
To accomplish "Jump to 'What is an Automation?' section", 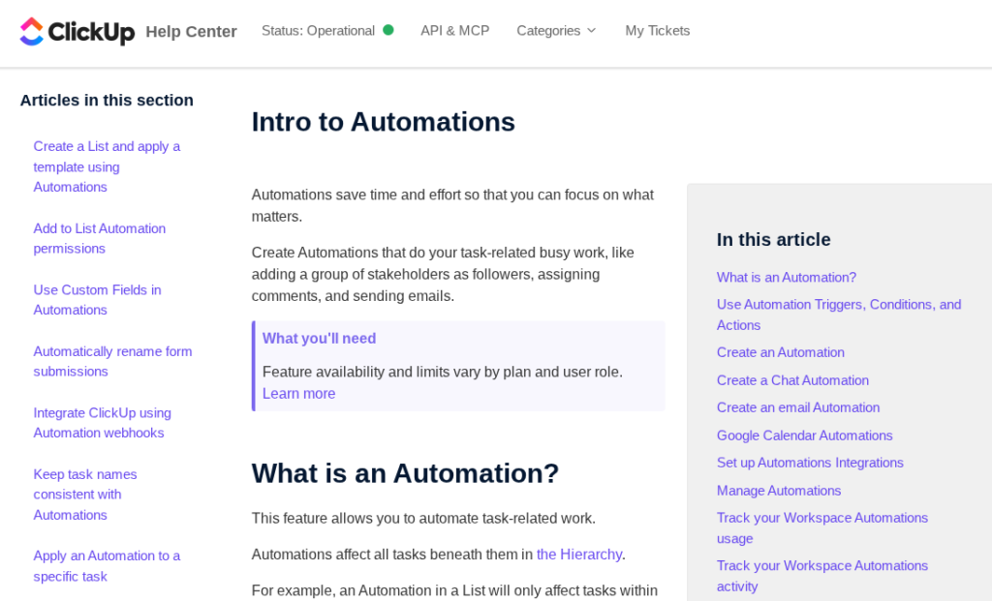I will click(787, 277).
